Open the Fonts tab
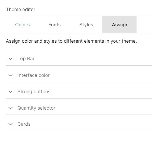 pyautogui.click(x=55, y=25)
